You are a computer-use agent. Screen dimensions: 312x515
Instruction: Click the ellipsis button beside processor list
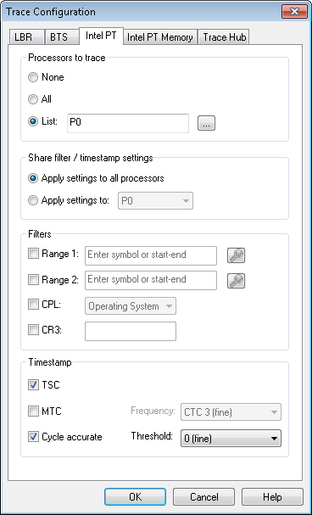pyautogui.click(x=206, y=123)
